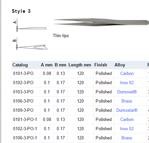Click the tip dimension B diagram
Screen dimensions: 149x143
[30, 44]
